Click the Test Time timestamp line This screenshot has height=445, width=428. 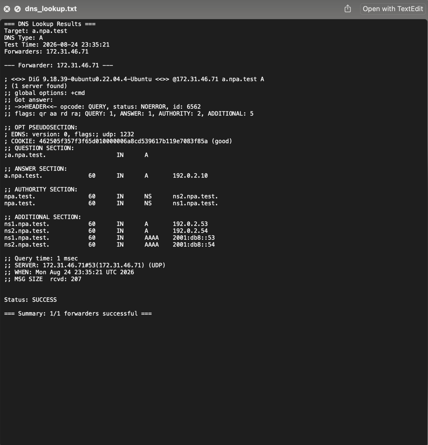pyautogui.click(x=57, y=45)
